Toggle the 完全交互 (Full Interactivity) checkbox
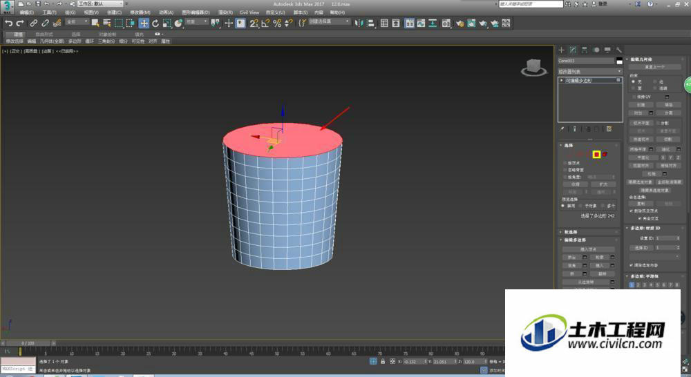 tap(640, 218)
